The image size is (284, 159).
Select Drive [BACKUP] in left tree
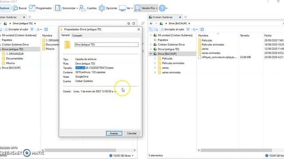[11, 68]
